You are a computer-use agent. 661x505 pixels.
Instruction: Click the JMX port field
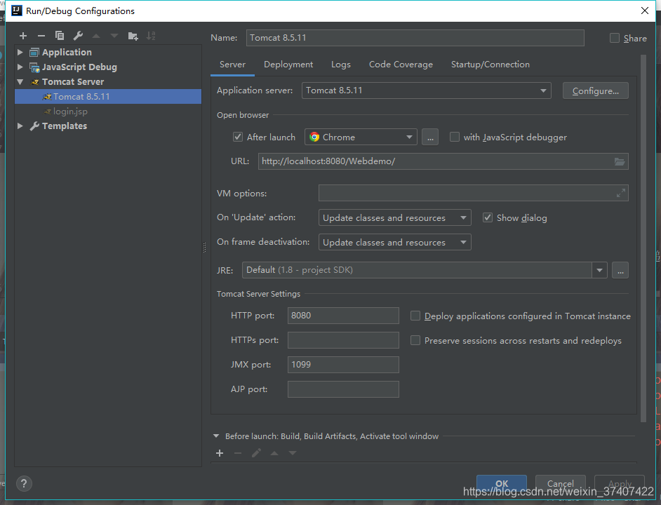343,365
